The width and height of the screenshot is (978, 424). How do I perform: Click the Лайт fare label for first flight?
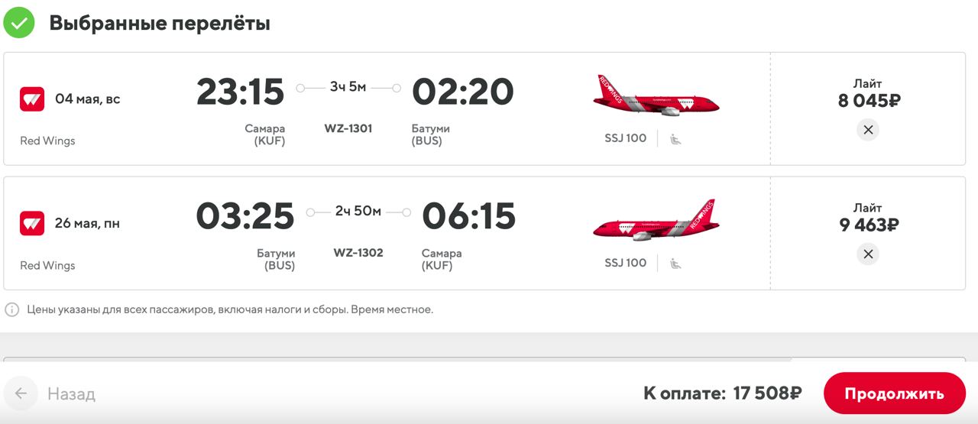(x=867, y=83)
